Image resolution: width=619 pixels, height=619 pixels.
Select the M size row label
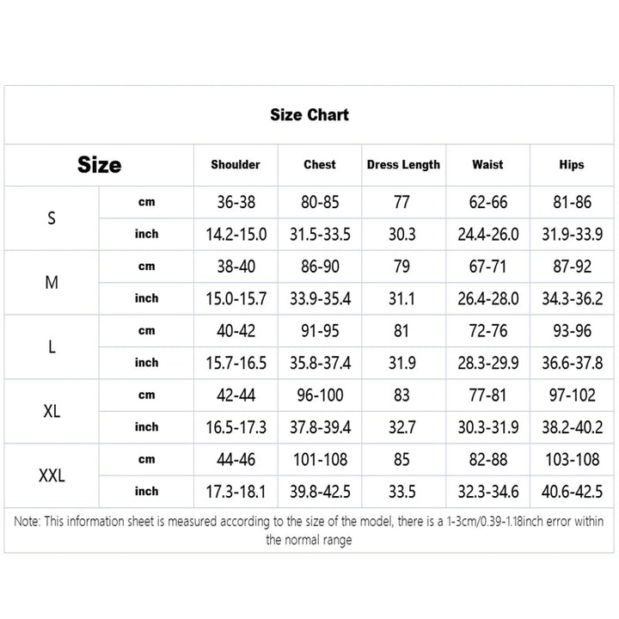click(x=52, y=283)
